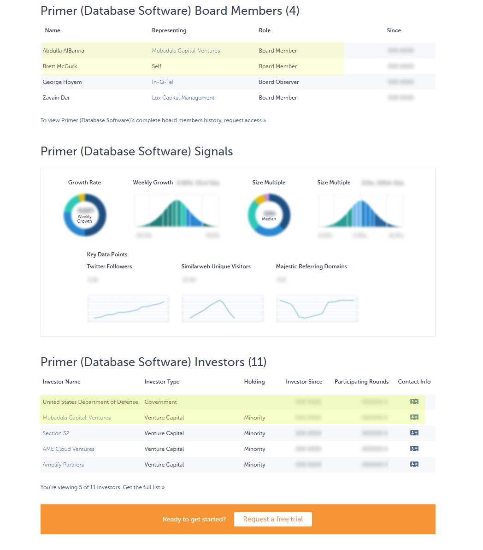Click the Venture Capital type for Amplify Partners
483x550 pixels.
164,465
